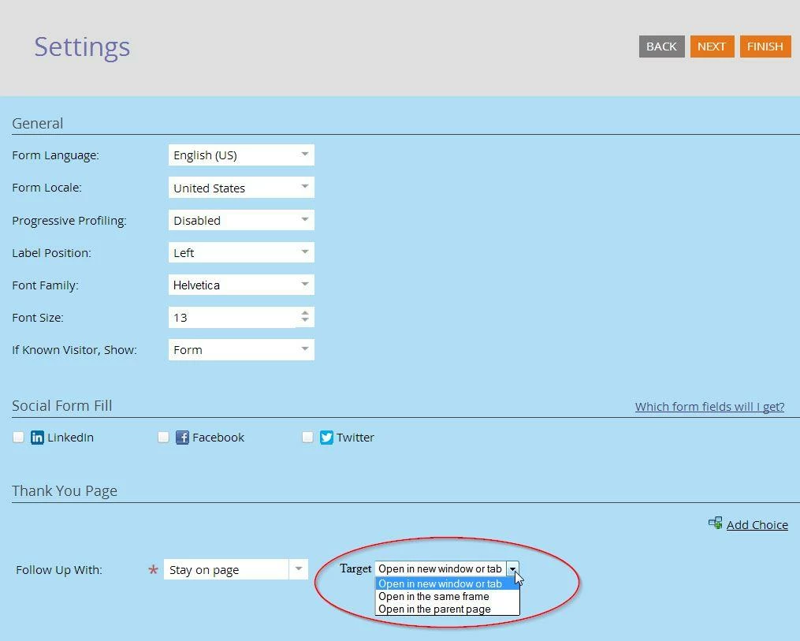Click the Thank You Page section heading
This screenshot has width=800, height=641.
coord(65,491)
